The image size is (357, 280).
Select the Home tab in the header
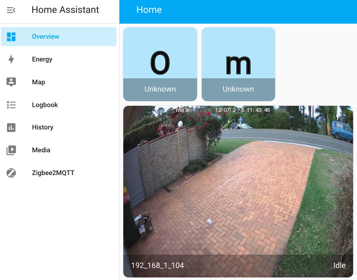149,9
